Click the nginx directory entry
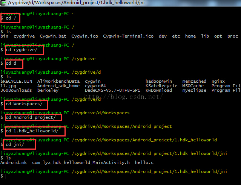 point(218,81)
